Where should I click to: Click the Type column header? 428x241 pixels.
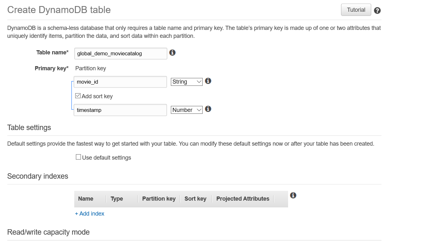(x=117, y=199)
